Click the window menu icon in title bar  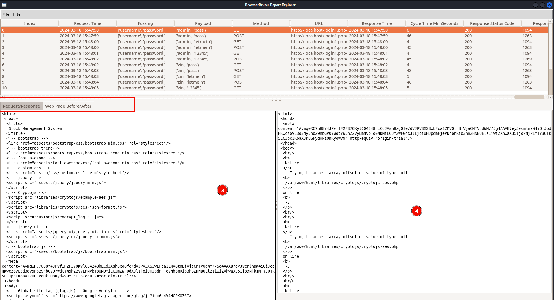tap(4, 5)
